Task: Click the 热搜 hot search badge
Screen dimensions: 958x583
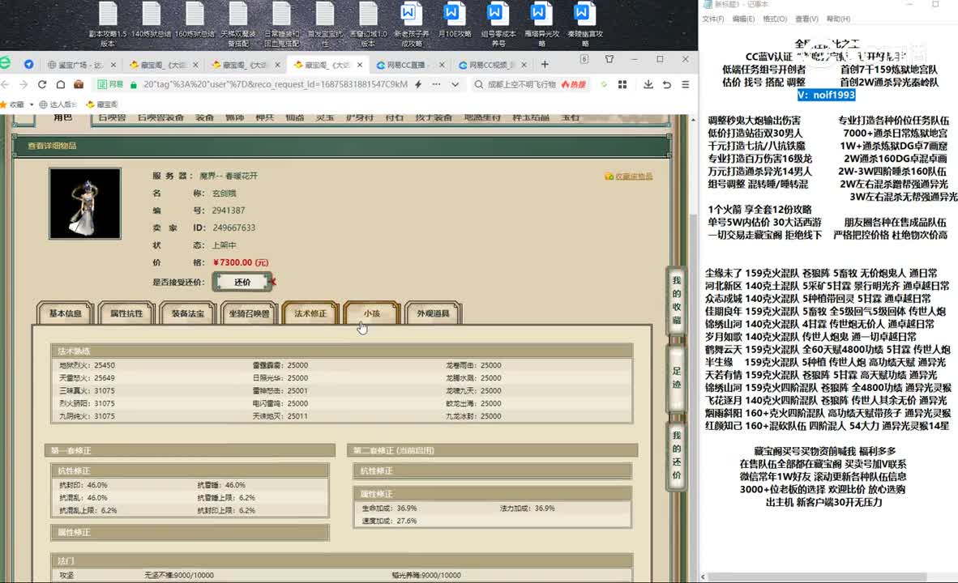Action: [x=573, y=84]
